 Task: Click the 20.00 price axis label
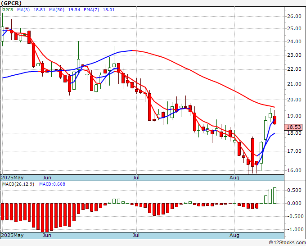[x=294, y=100]
